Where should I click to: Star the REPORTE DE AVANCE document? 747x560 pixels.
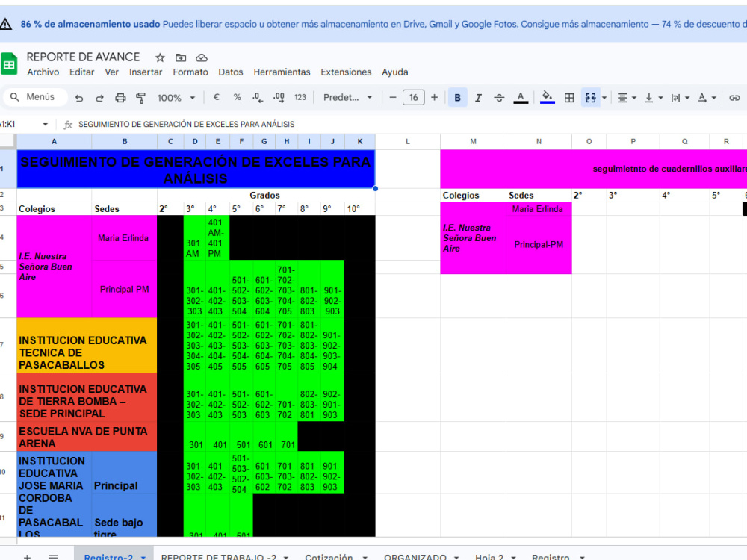(160, 57)
